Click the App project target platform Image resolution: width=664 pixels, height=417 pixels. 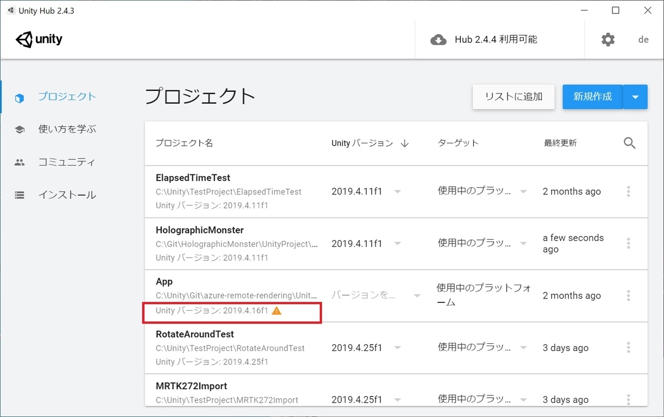pyautogui.click(x=485, y=295)
